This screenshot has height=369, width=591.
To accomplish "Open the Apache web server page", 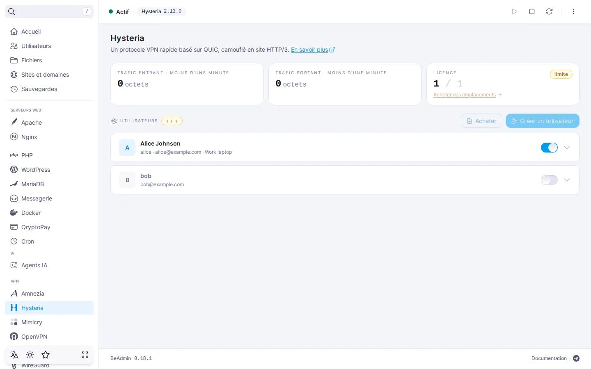I will point(49,123).
